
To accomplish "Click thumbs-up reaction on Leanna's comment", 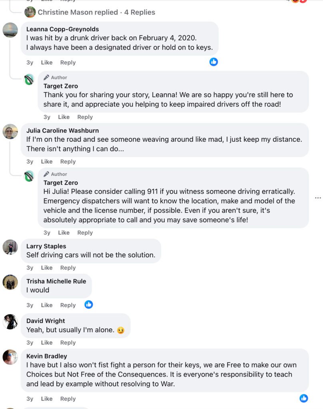I will click(x=214, y=62).
